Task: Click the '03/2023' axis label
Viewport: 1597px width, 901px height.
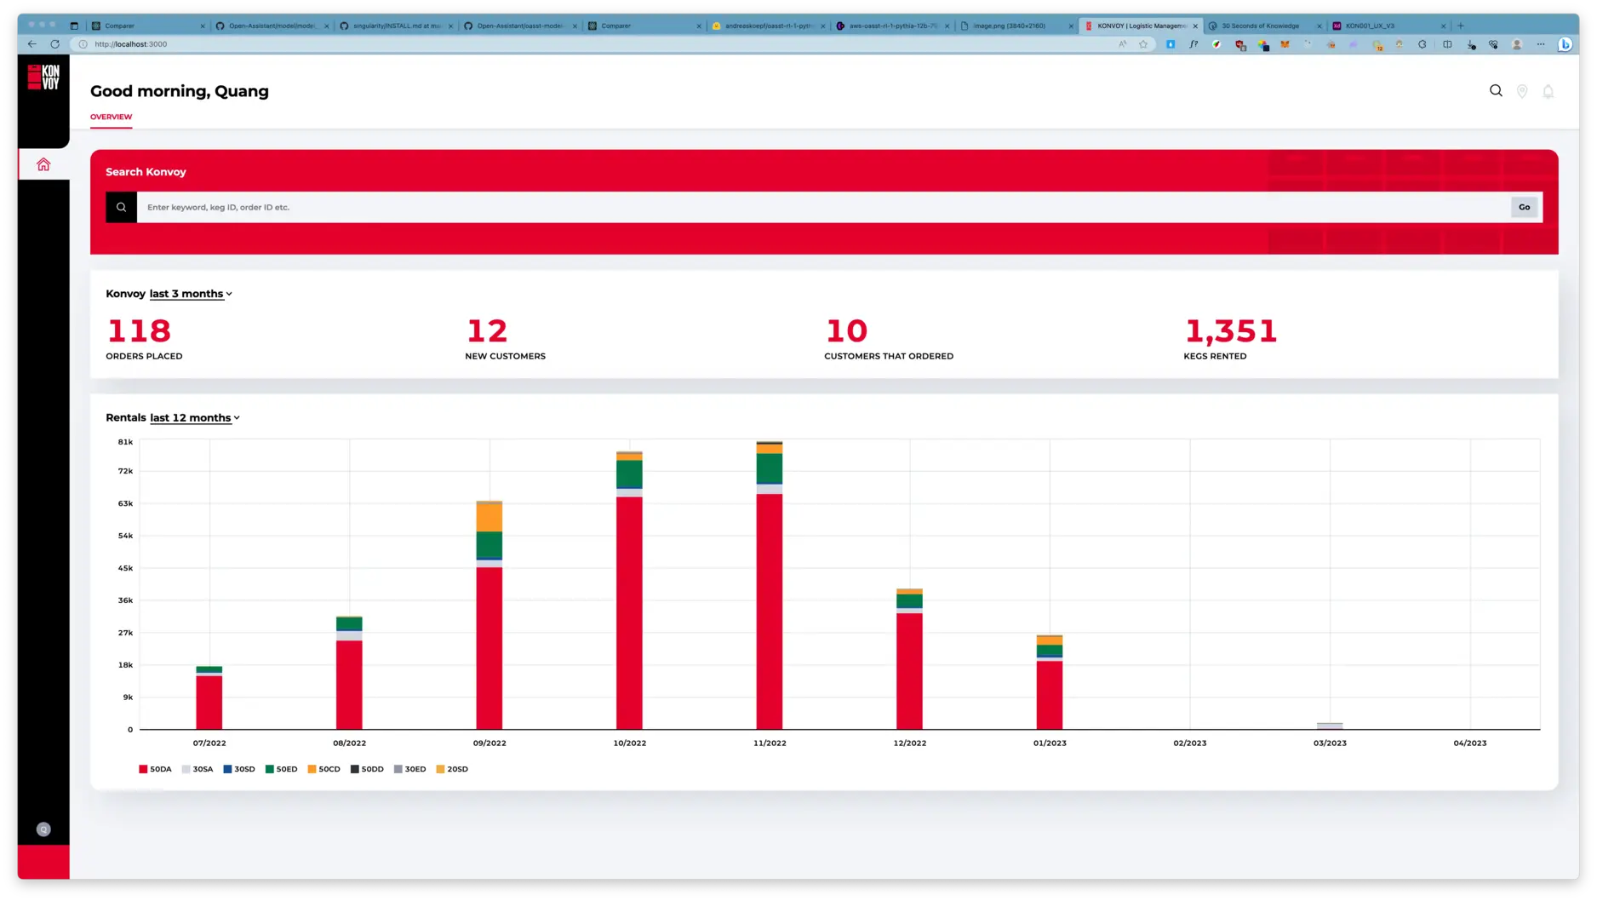Action: pyautogui.click(x=1330, y=743)
